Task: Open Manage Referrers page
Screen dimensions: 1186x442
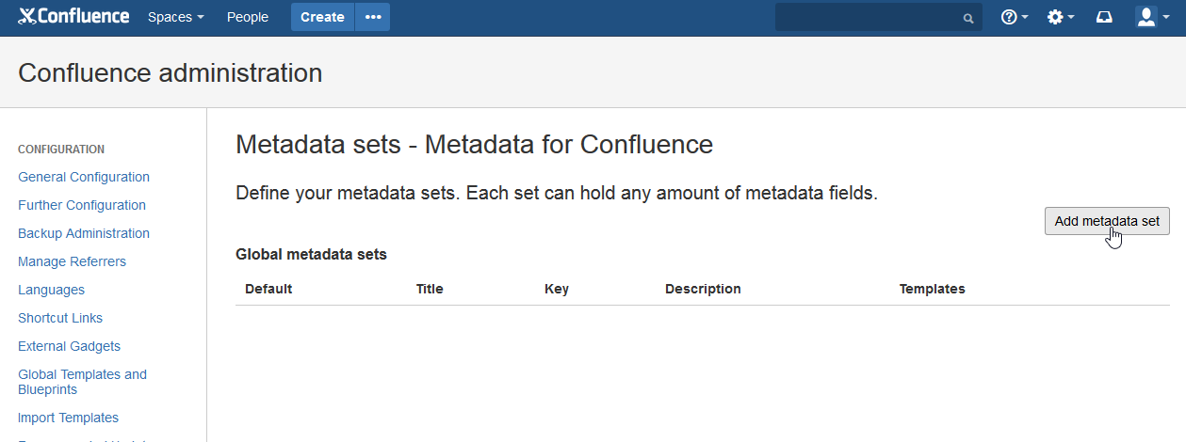Action: click(x=72, y=261)
